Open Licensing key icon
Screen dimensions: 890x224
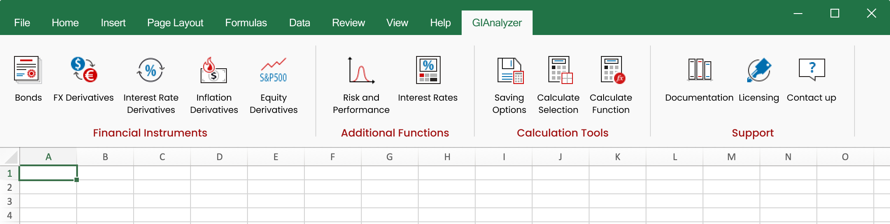tap(759, 70)
